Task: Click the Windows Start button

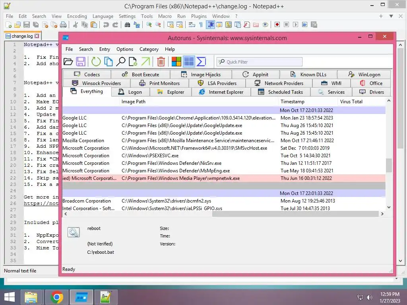Action: click(10, 297)
